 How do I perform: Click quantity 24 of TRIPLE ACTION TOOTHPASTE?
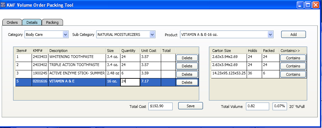coord(130,66)
